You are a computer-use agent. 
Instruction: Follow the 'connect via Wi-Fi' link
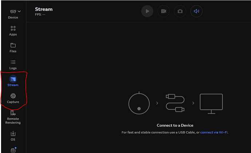pos(214,132)
